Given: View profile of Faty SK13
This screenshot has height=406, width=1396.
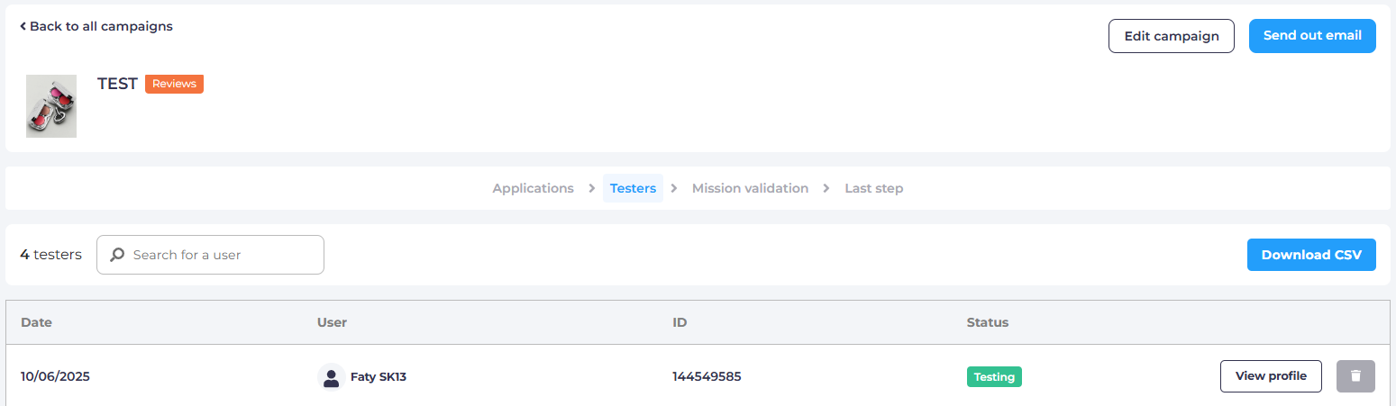Looking at the screenshot, I should pyautogui.click(x=1270, y=376).
